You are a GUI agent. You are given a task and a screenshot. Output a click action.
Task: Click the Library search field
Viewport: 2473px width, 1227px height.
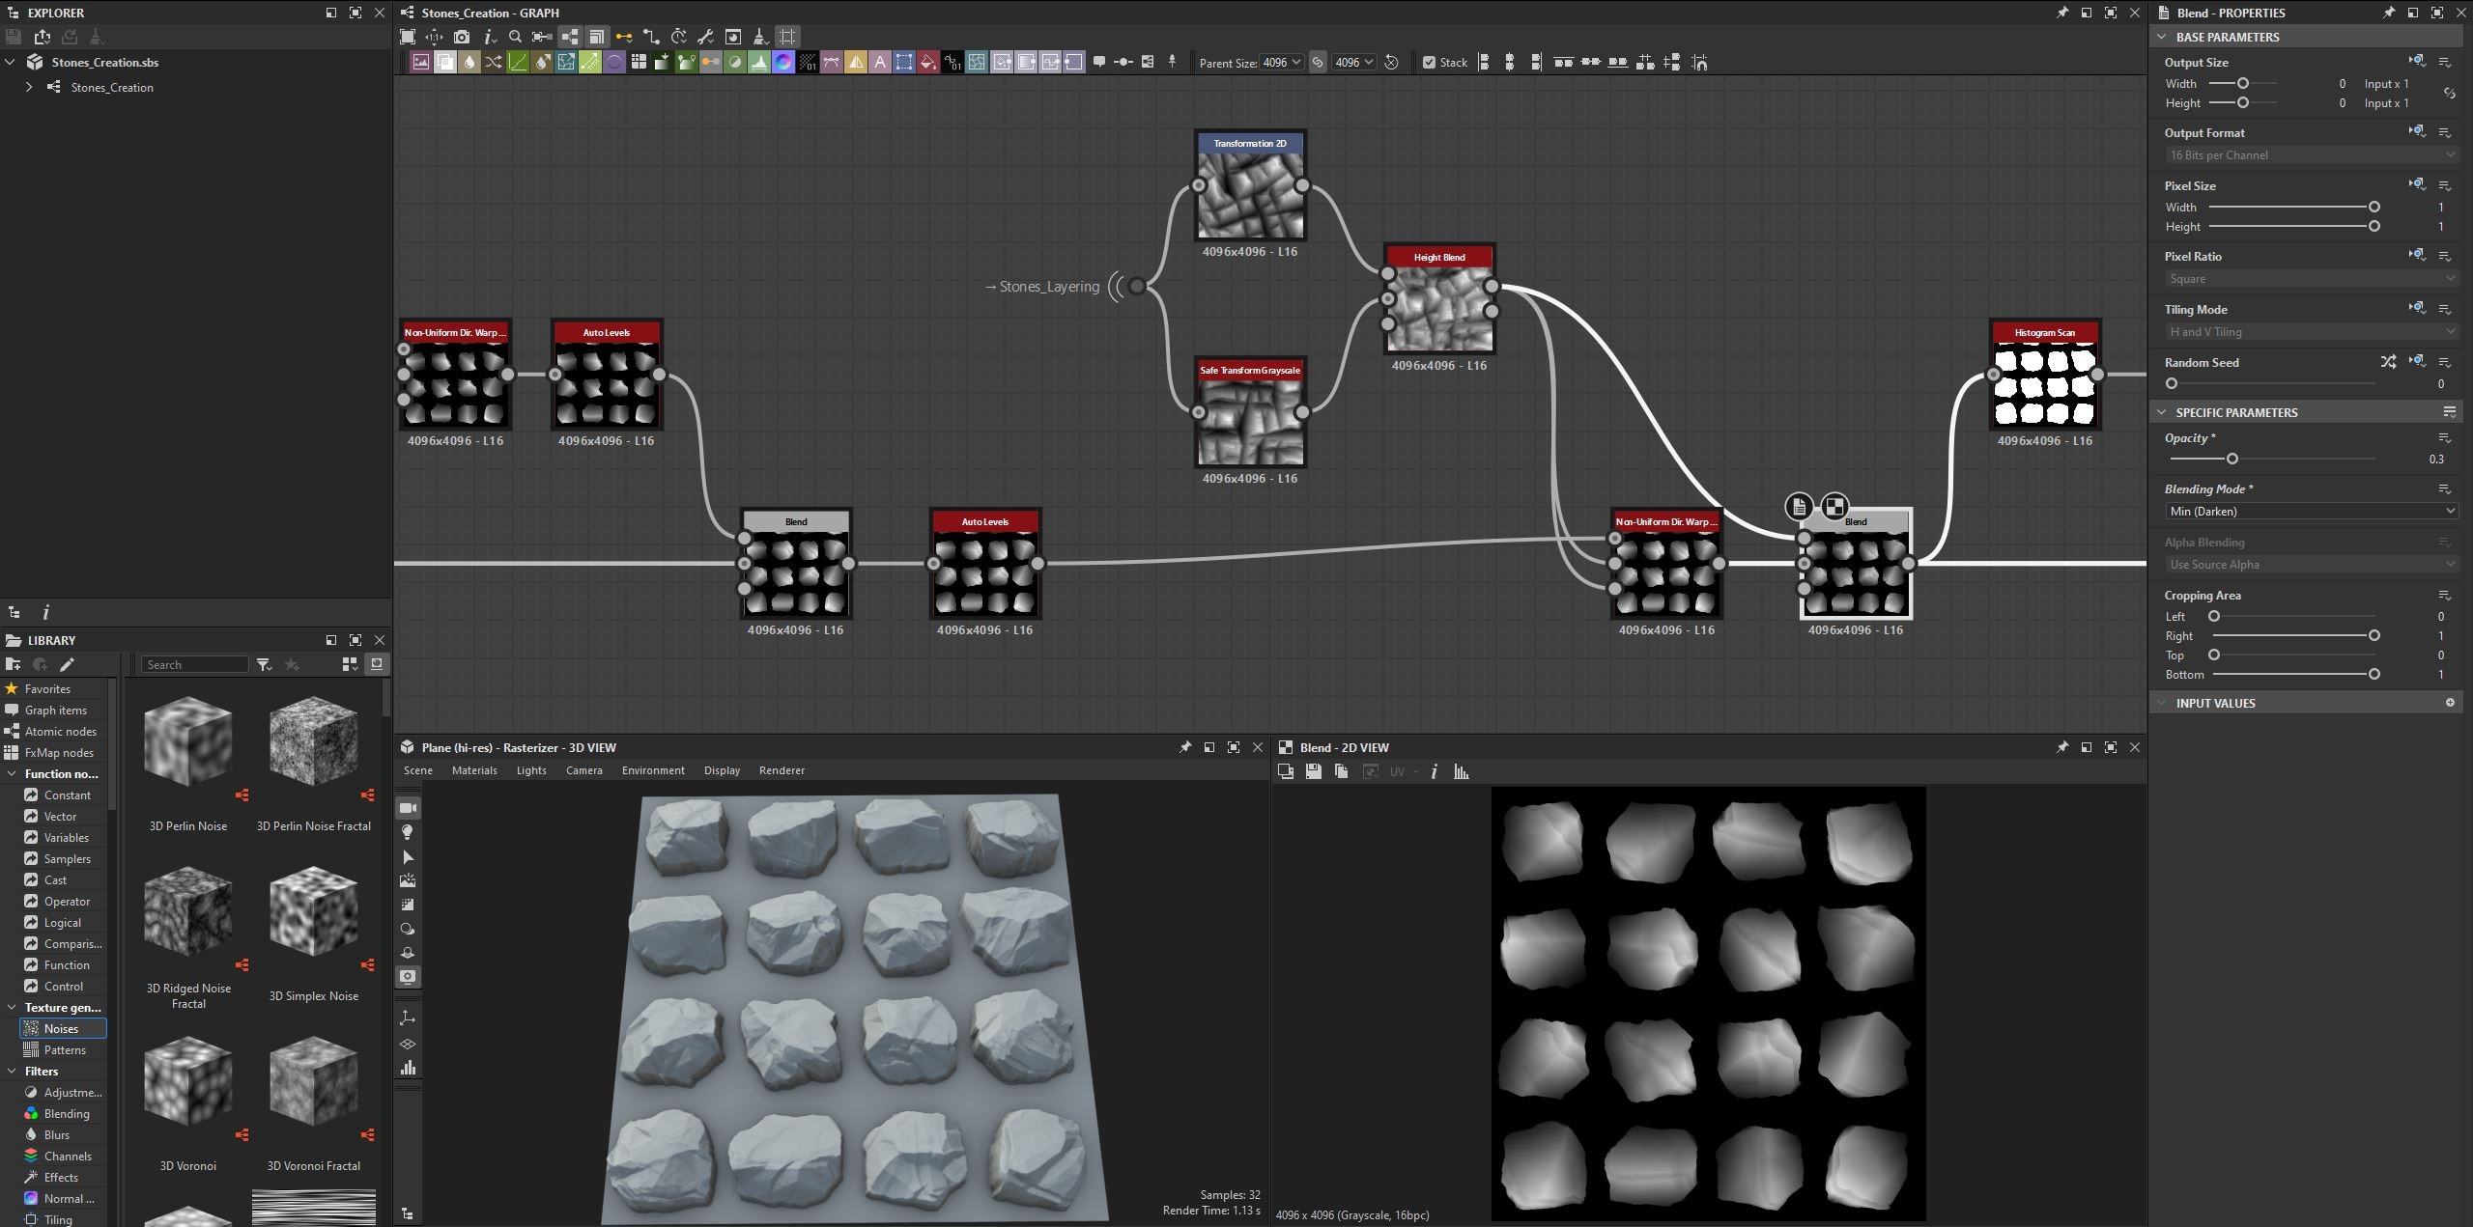[x=195, y=664]
